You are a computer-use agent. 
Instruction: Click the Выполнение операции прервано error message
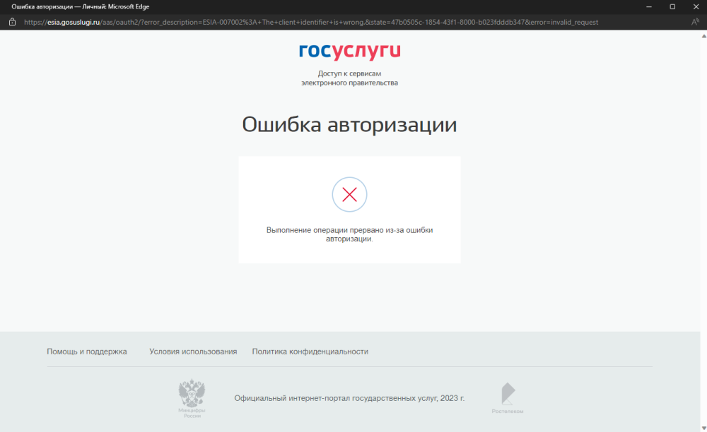pos(349,234)
